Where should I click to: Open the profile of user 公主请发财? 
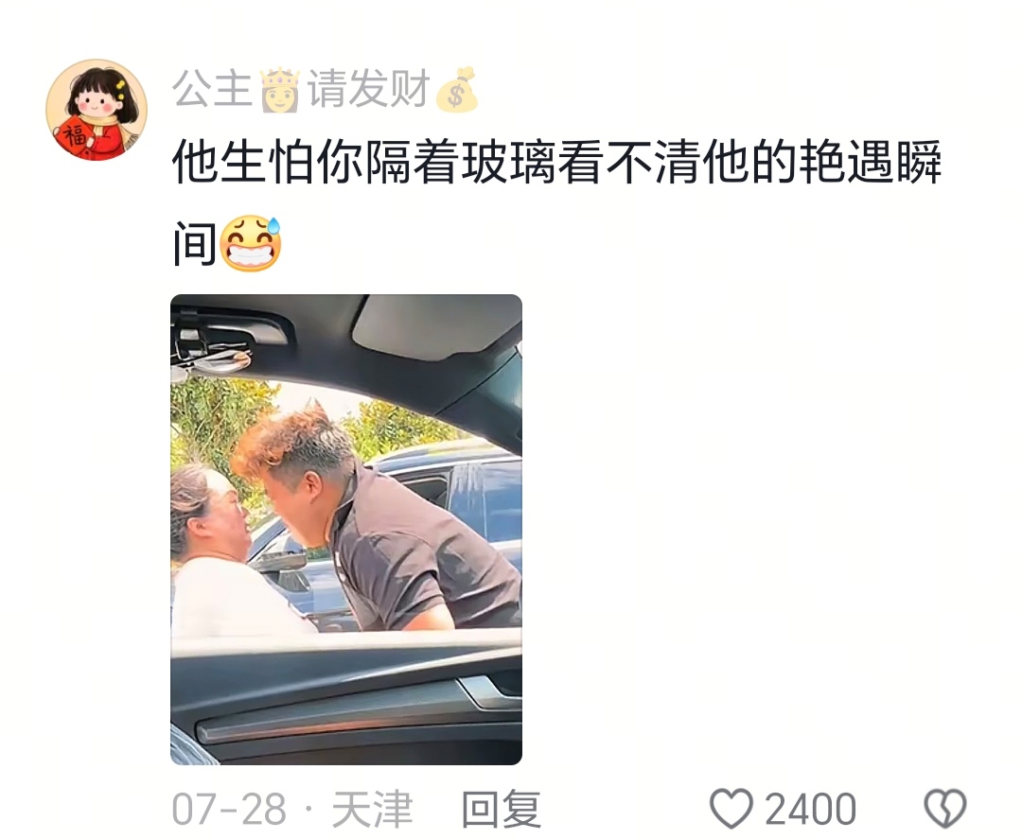coord(326,89)
